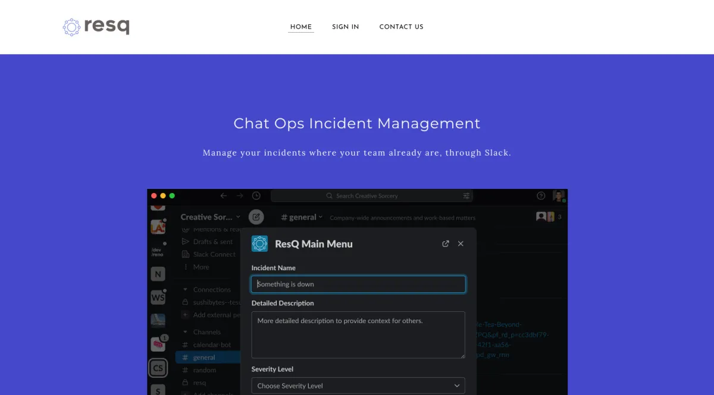Screen dimensions: 714x395
Task: Open Slack history clock icon
Action: [x=256, y=195]
